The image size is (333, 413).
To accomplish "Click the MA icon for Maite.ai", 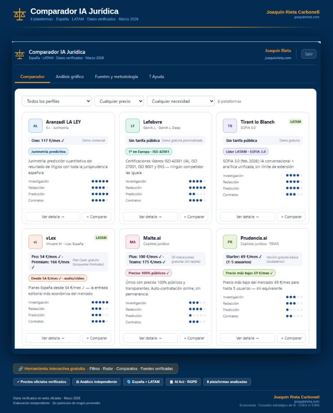I will [x=132, y=242].
